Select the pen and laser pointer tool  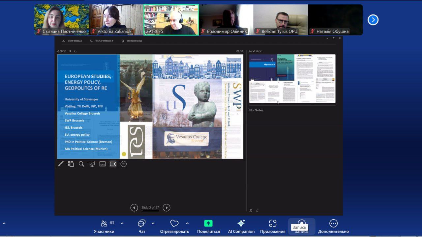[61, 164]
